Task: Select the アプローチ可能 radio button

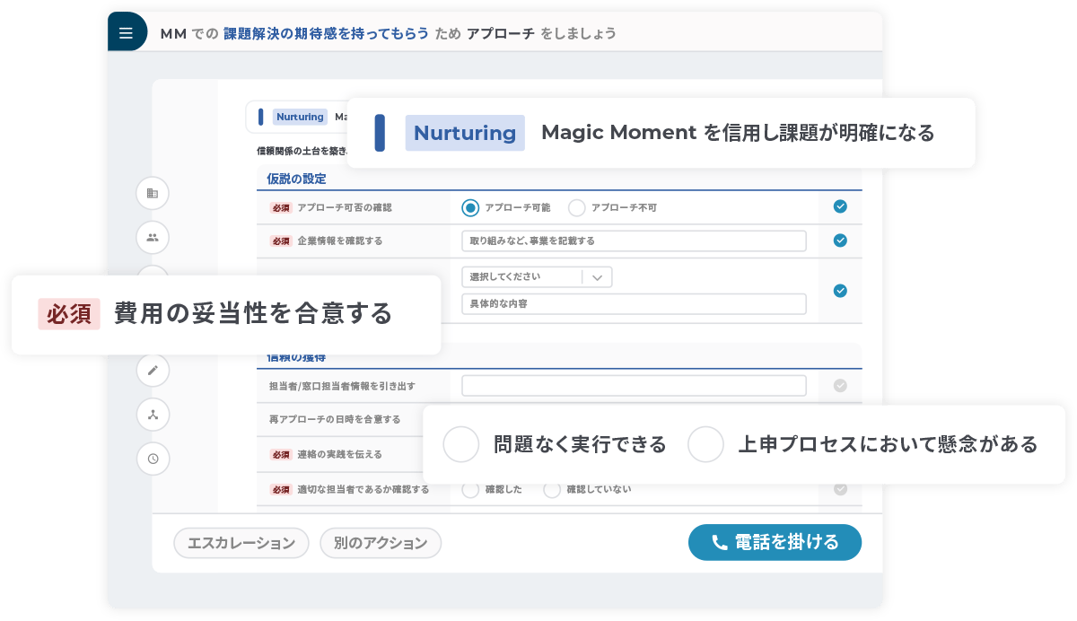Action: 470,207
